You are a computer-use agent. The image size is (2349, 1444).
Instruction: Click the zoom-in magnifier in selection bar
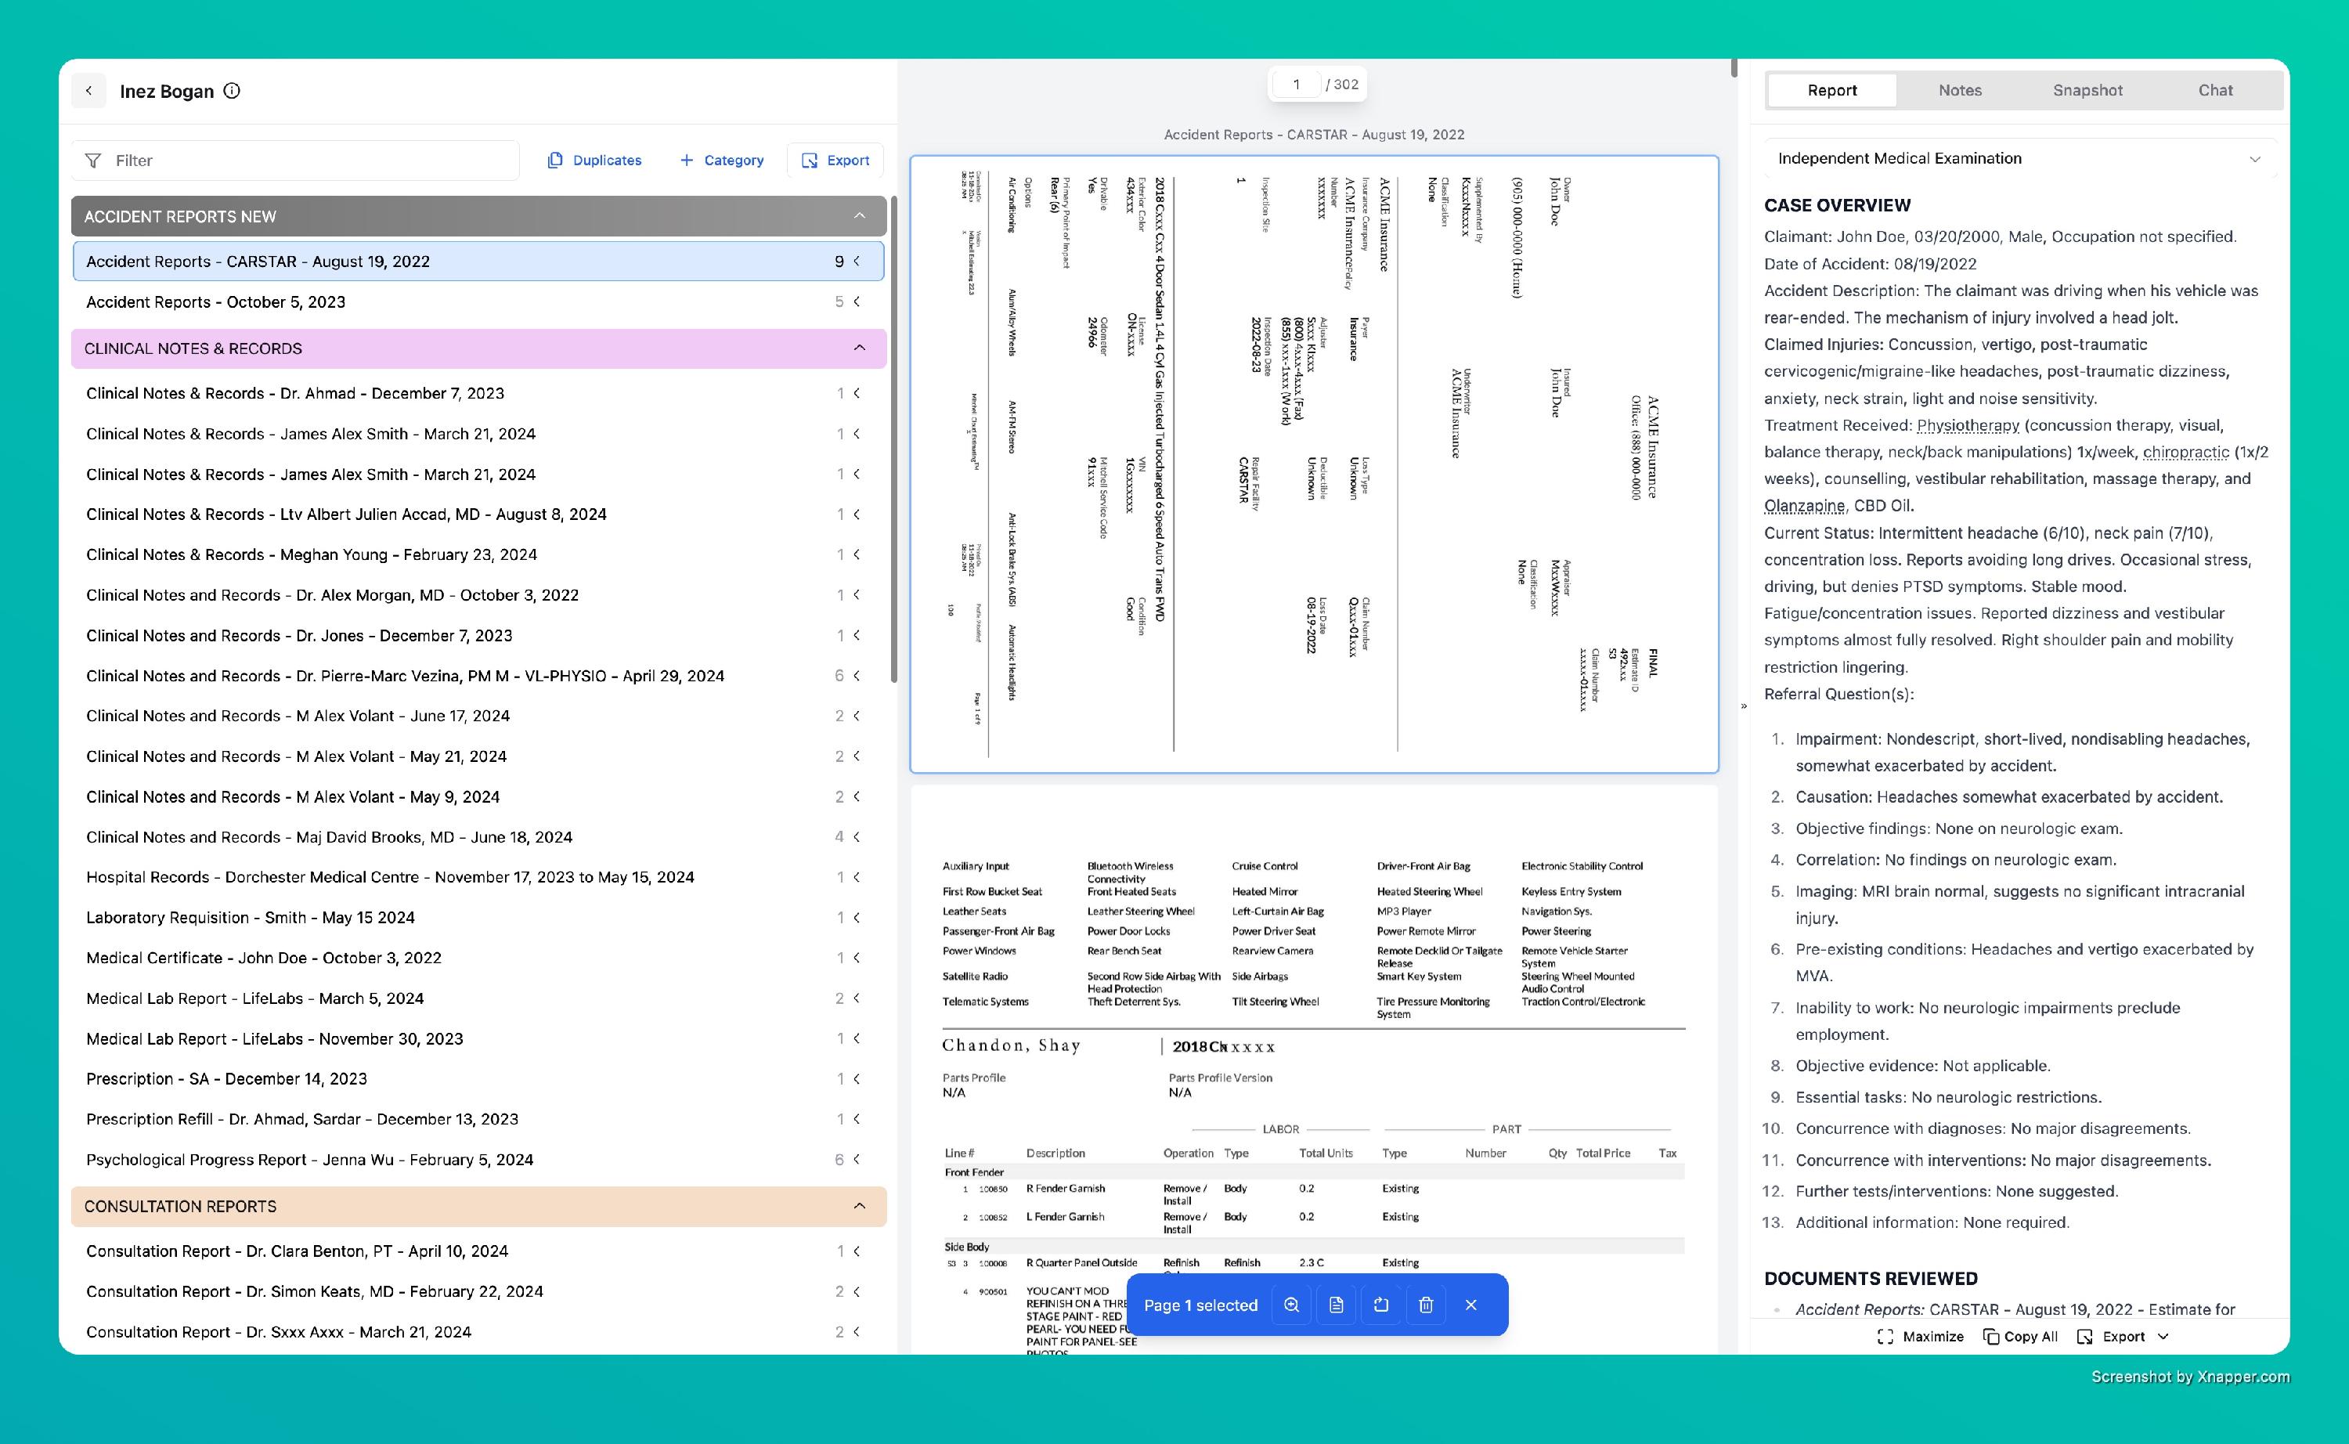coord(1291,1305)
